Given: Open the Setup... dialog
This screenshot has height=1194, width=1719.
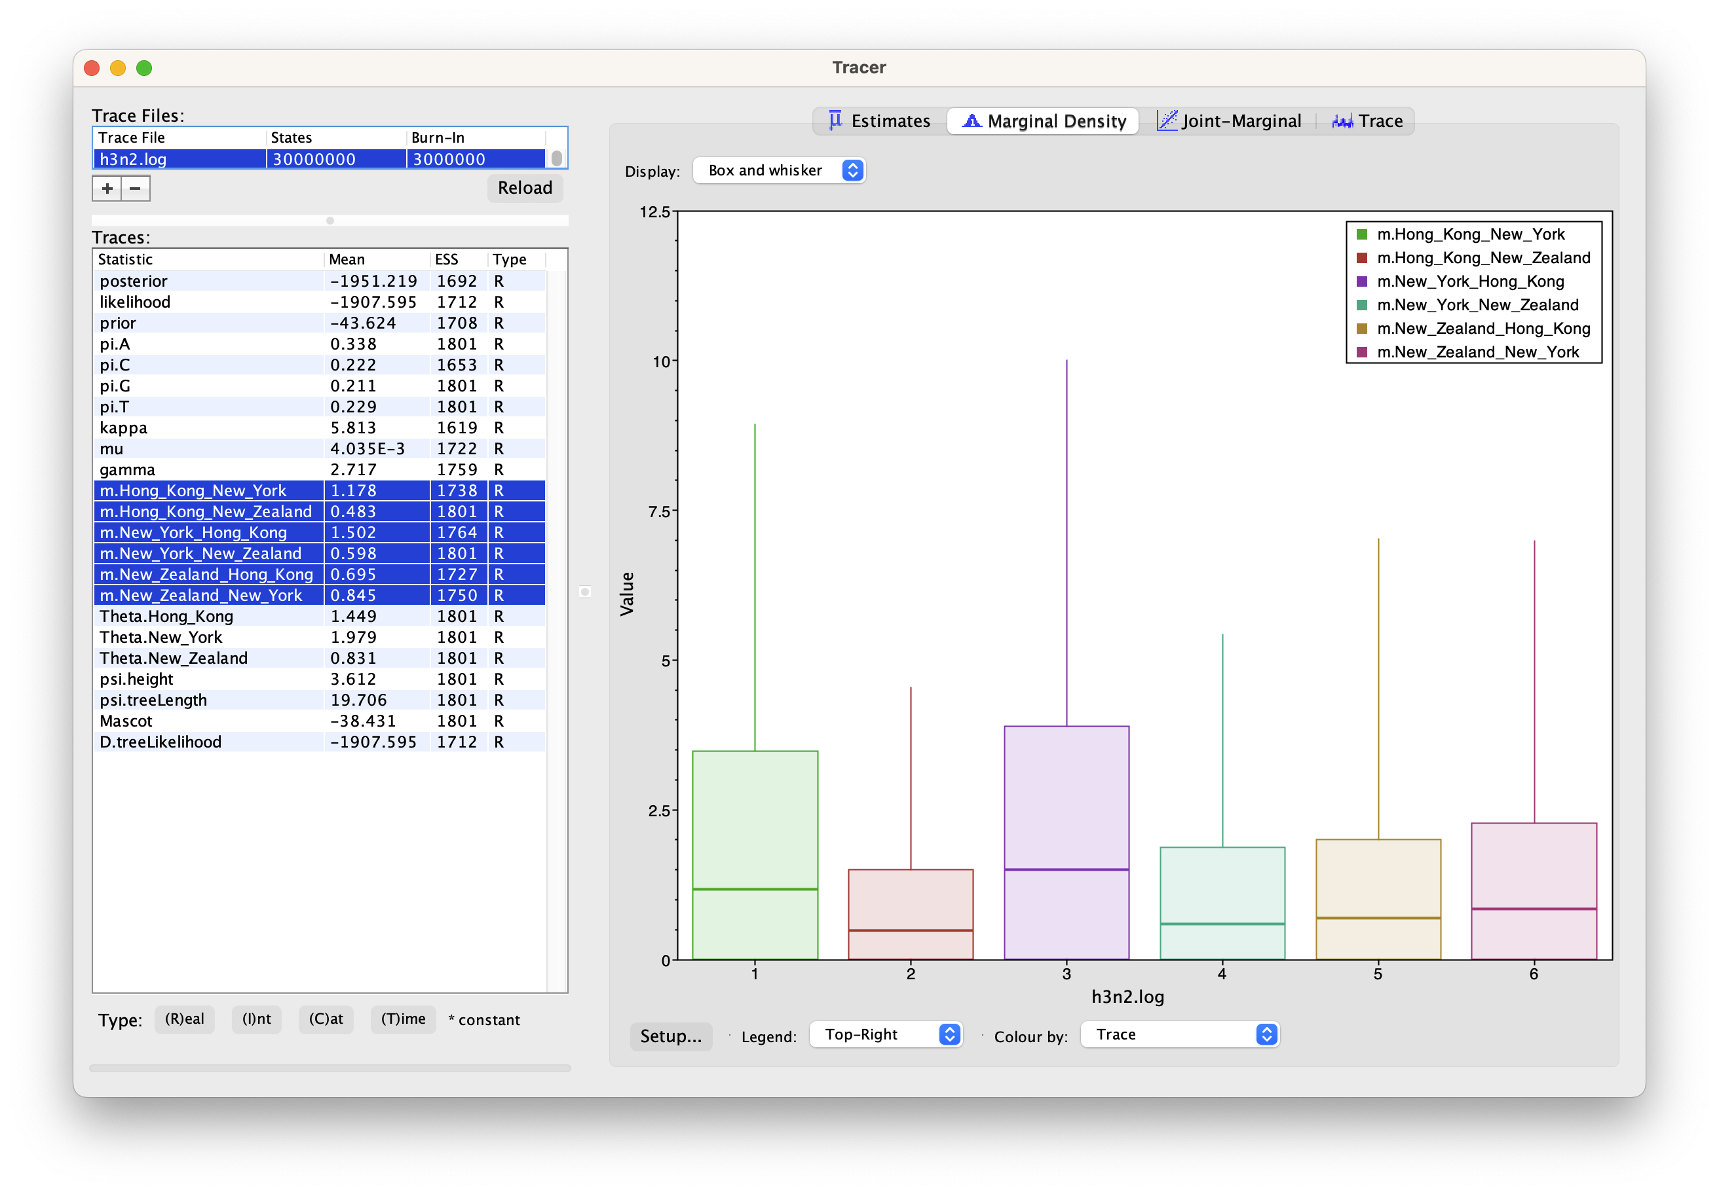Looking at the screenshot, I should click(x=670, y=1036).
